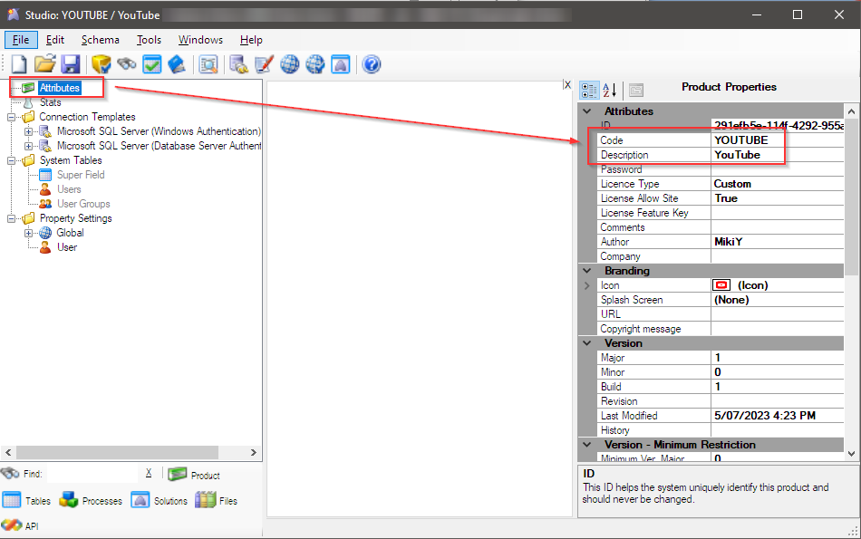861x539 pixels.
Task: Click the binoculars search icon in toolbar
Action: point(127,64)
